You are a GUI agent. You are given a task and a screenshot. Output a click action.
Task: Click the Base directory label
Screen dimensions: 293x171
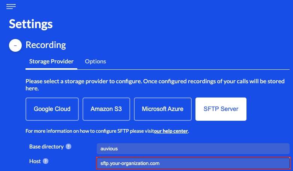click(46, 147)
